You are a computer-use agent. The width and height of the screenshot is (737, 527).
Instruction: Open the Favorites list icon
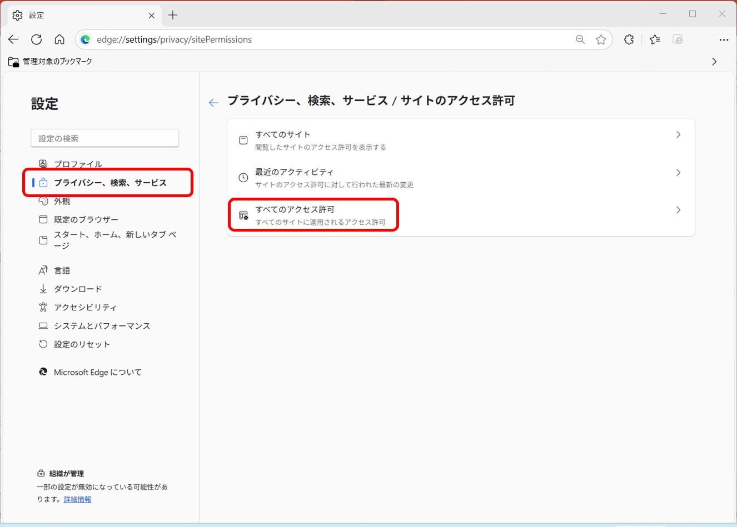(x=655, y=39)
